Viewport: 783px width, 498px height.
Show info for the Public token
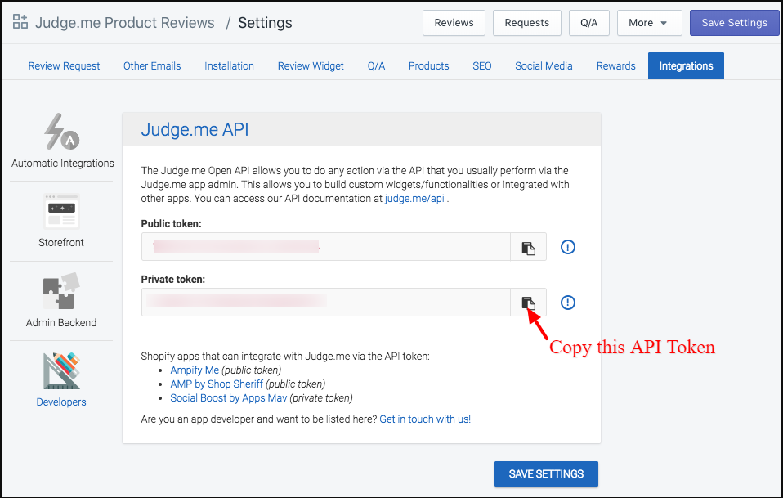tap(568, 247)
